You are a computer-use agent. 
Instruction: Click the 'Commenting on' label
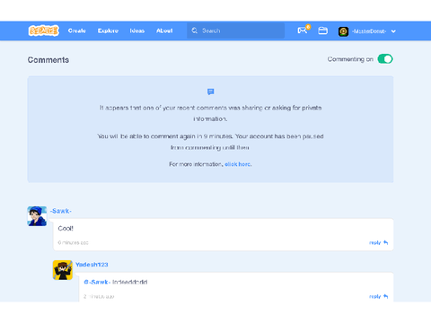[x=350, y=59]
